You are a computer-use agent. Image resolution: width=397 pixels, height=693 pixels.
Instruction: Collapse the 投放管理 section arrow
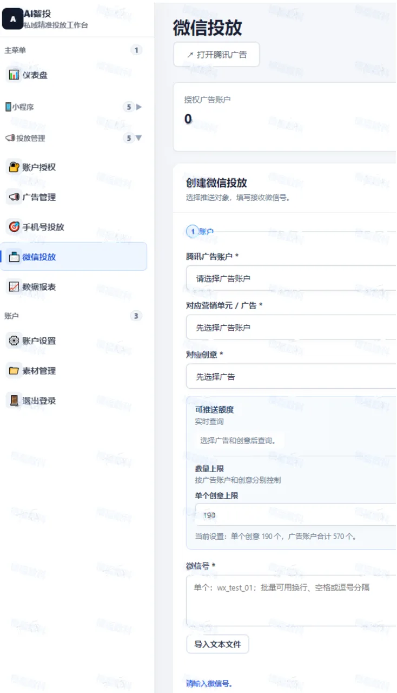click(x=139, y=138)
